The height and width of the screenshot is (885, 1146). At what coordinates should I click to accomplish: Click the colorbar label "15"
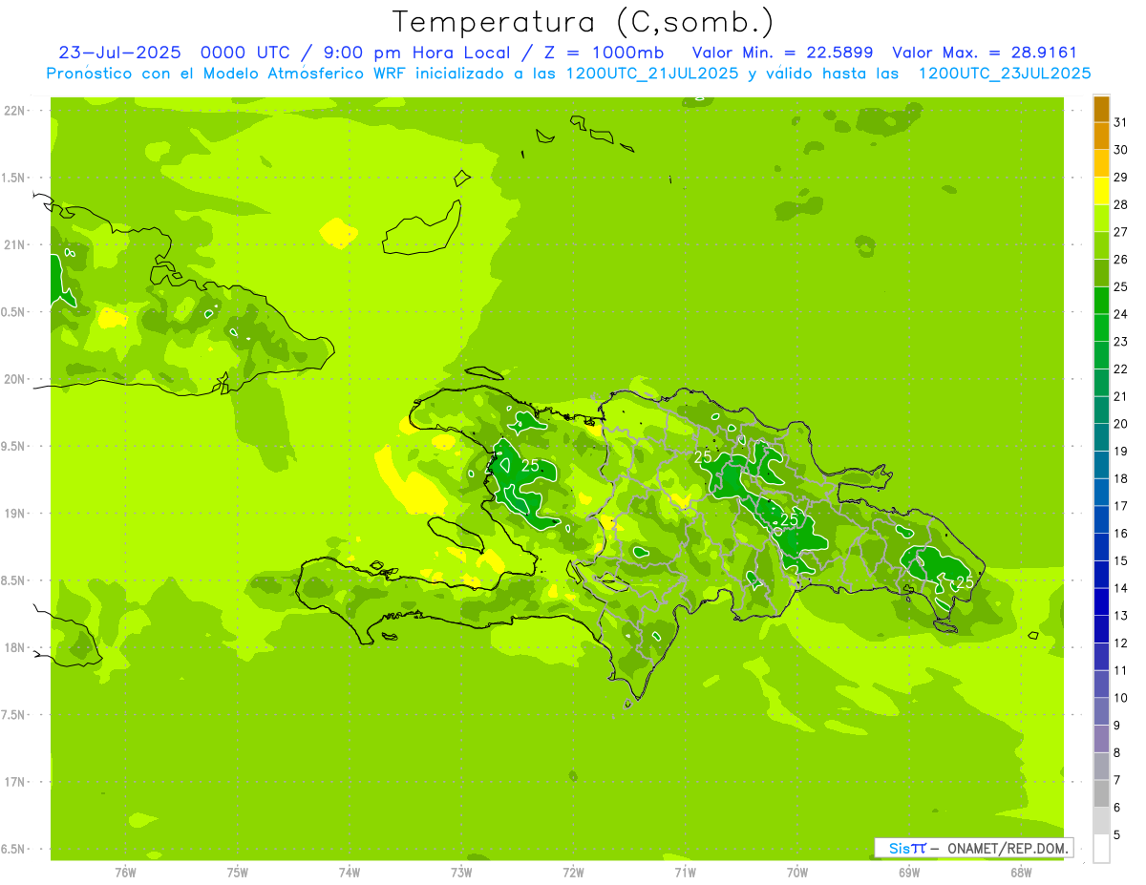1120,560
